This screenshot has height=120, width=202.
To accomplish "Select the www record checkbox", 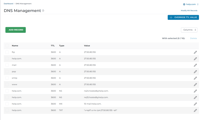I will [x=7, y=85].
